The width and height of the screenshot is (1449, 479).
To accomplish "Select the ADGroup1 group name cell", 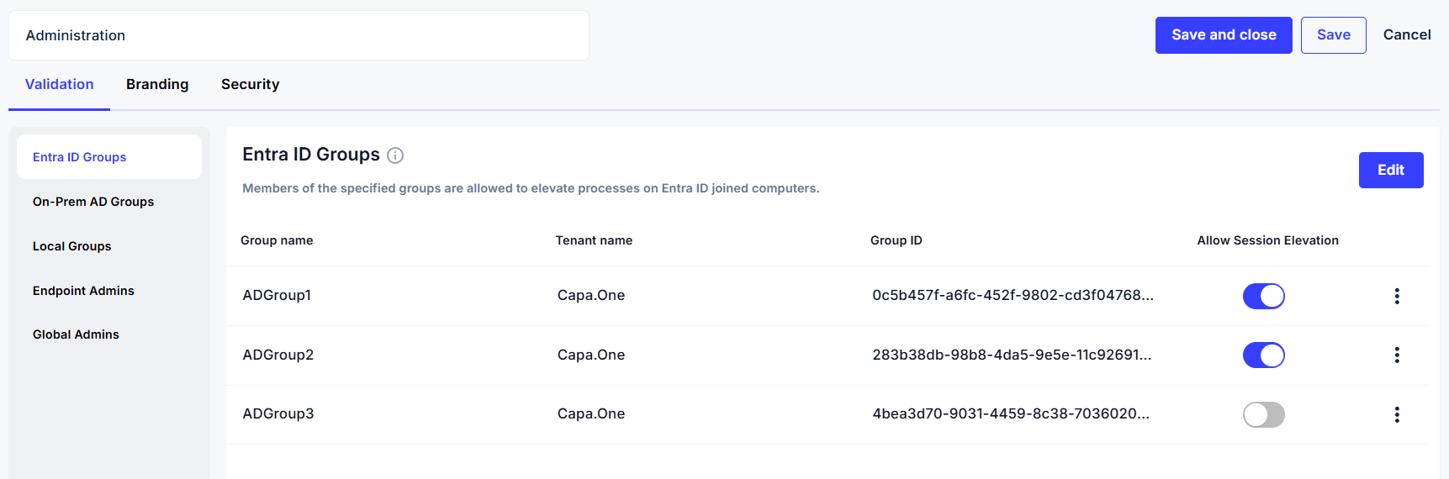I will tap(277, 295).
